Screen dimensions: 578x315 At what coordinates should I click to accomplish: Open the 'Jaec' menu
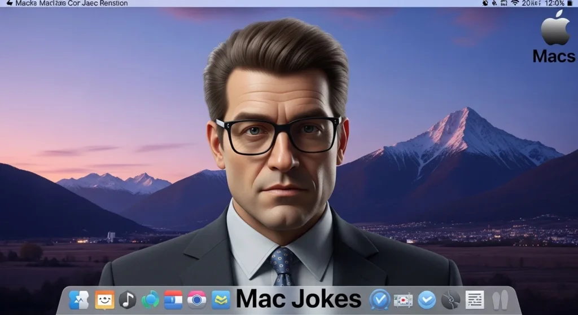[90, 3]
